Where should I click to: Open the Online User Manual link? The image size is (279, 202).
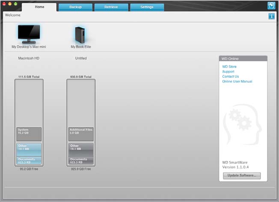tap(237, 82)
